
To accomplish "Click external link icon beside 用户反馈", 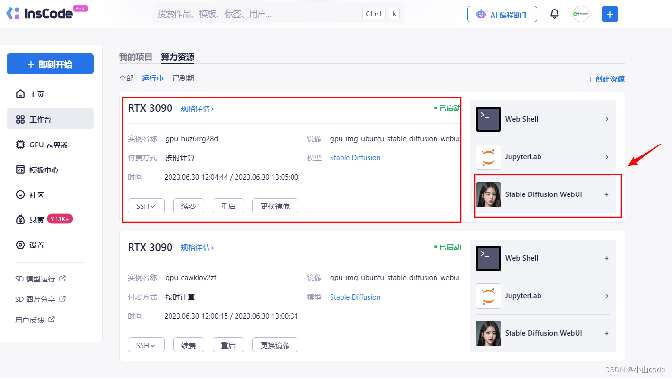I will click(52, 320).
